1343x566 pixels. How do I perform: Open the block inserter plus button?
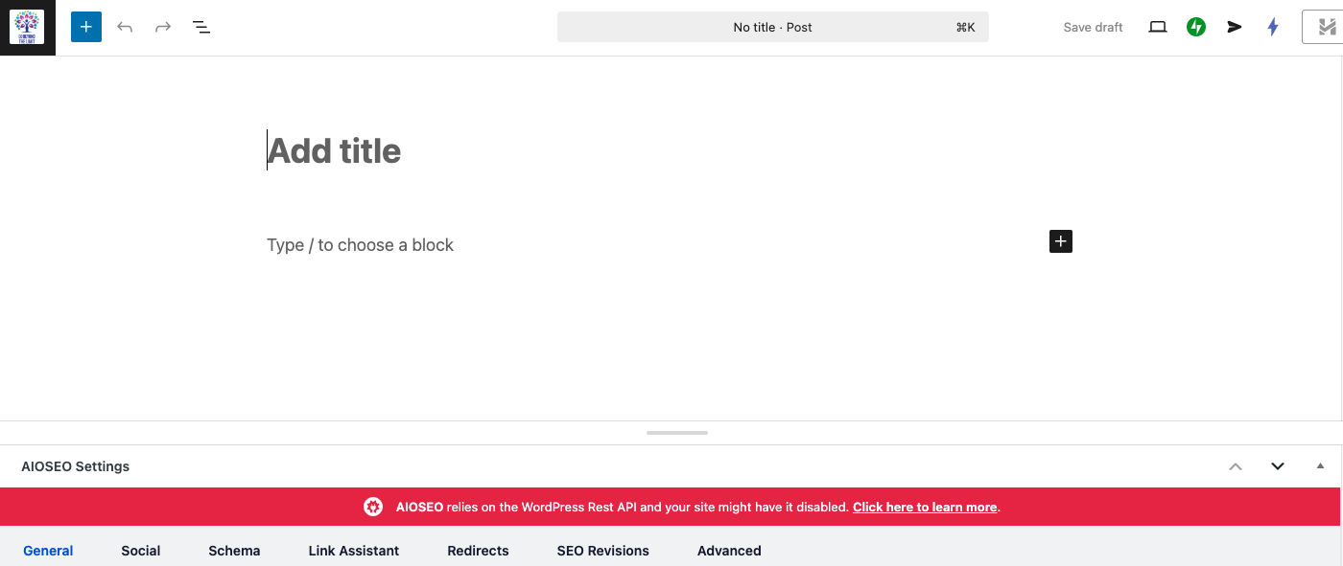point(86,27)
